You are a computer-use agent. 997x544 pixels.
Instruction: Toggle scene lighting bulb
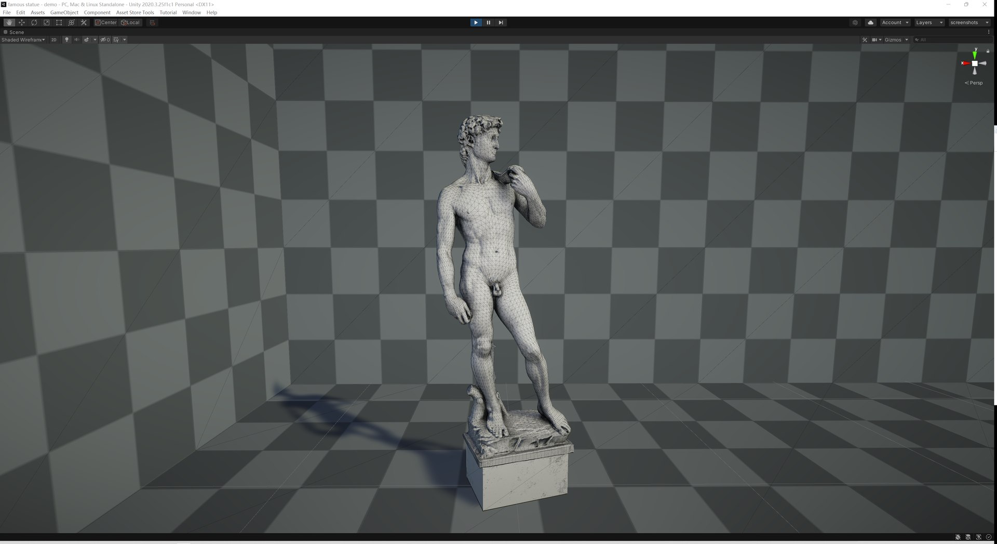(66, 39)
